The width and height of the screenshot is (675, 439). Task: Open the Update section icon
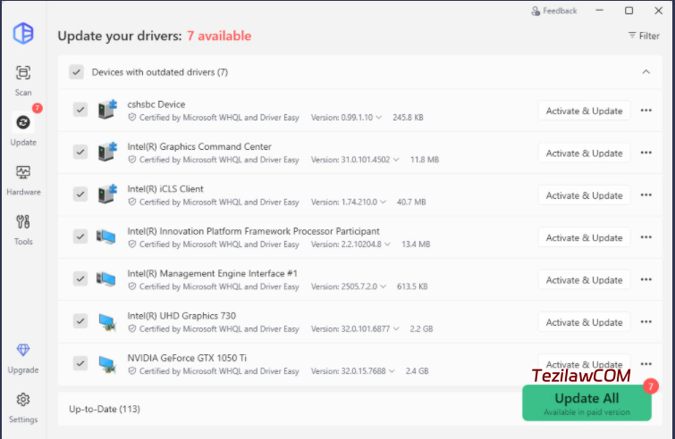pos(23,122)
